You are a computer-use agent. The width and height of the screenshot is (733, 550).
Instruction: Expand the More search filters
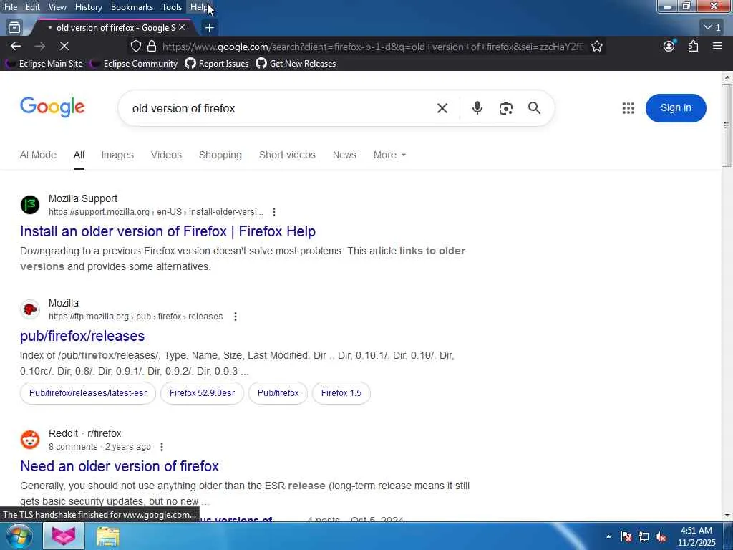click(x=389, y=155)
